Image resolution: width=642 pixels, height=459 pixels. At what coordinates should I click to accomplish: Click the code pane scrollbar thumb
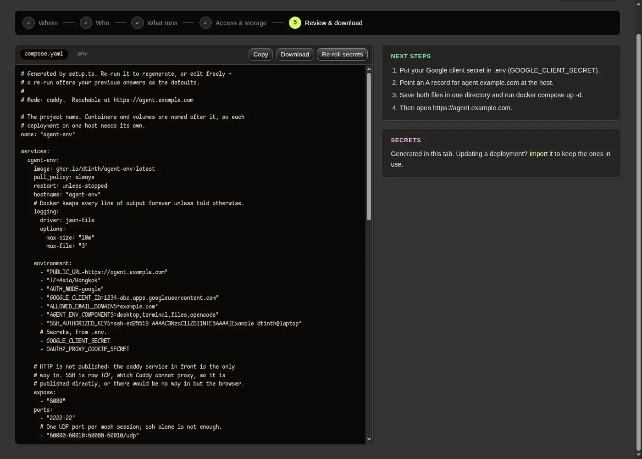point(369,146)
